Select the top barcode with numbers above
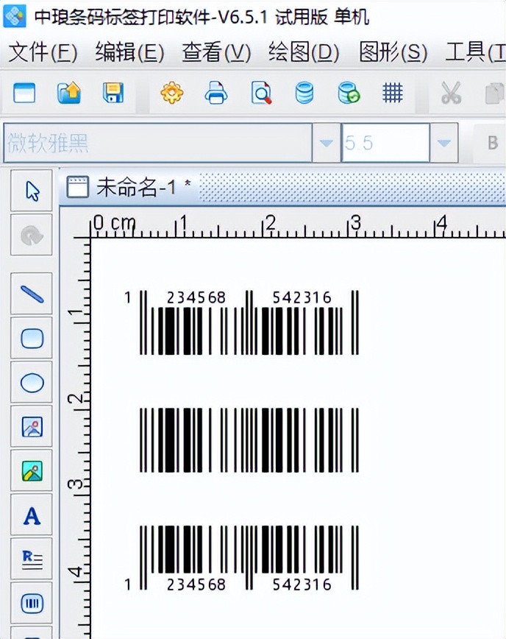The image size is (506, 639). tap(242, 322)
